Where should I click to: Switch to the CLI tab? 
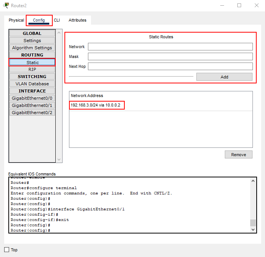pyautogui.click(x=57, y=20)
